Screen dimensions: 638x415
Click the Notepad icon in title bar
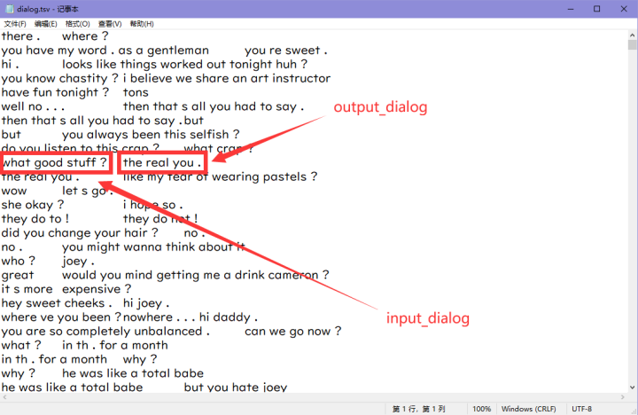(9, 9)
